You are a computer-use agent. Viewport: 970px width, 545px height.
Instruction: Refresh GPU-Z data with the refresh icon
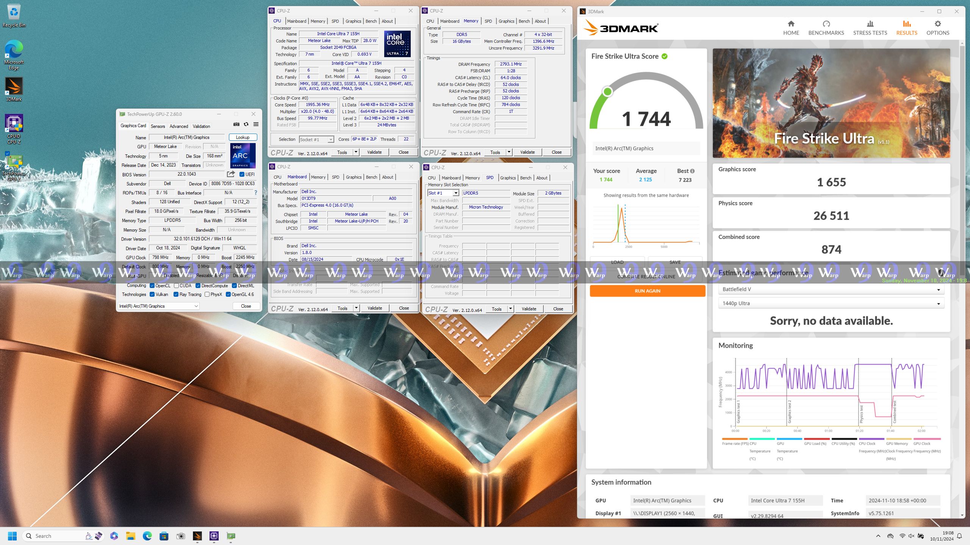click(x=246, y=125)
